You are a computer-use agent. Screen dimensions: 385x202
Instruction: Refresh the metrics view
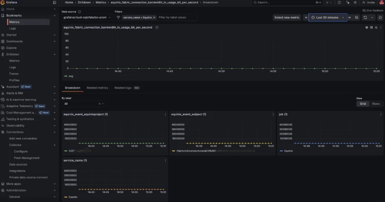[x=365, y=18]
